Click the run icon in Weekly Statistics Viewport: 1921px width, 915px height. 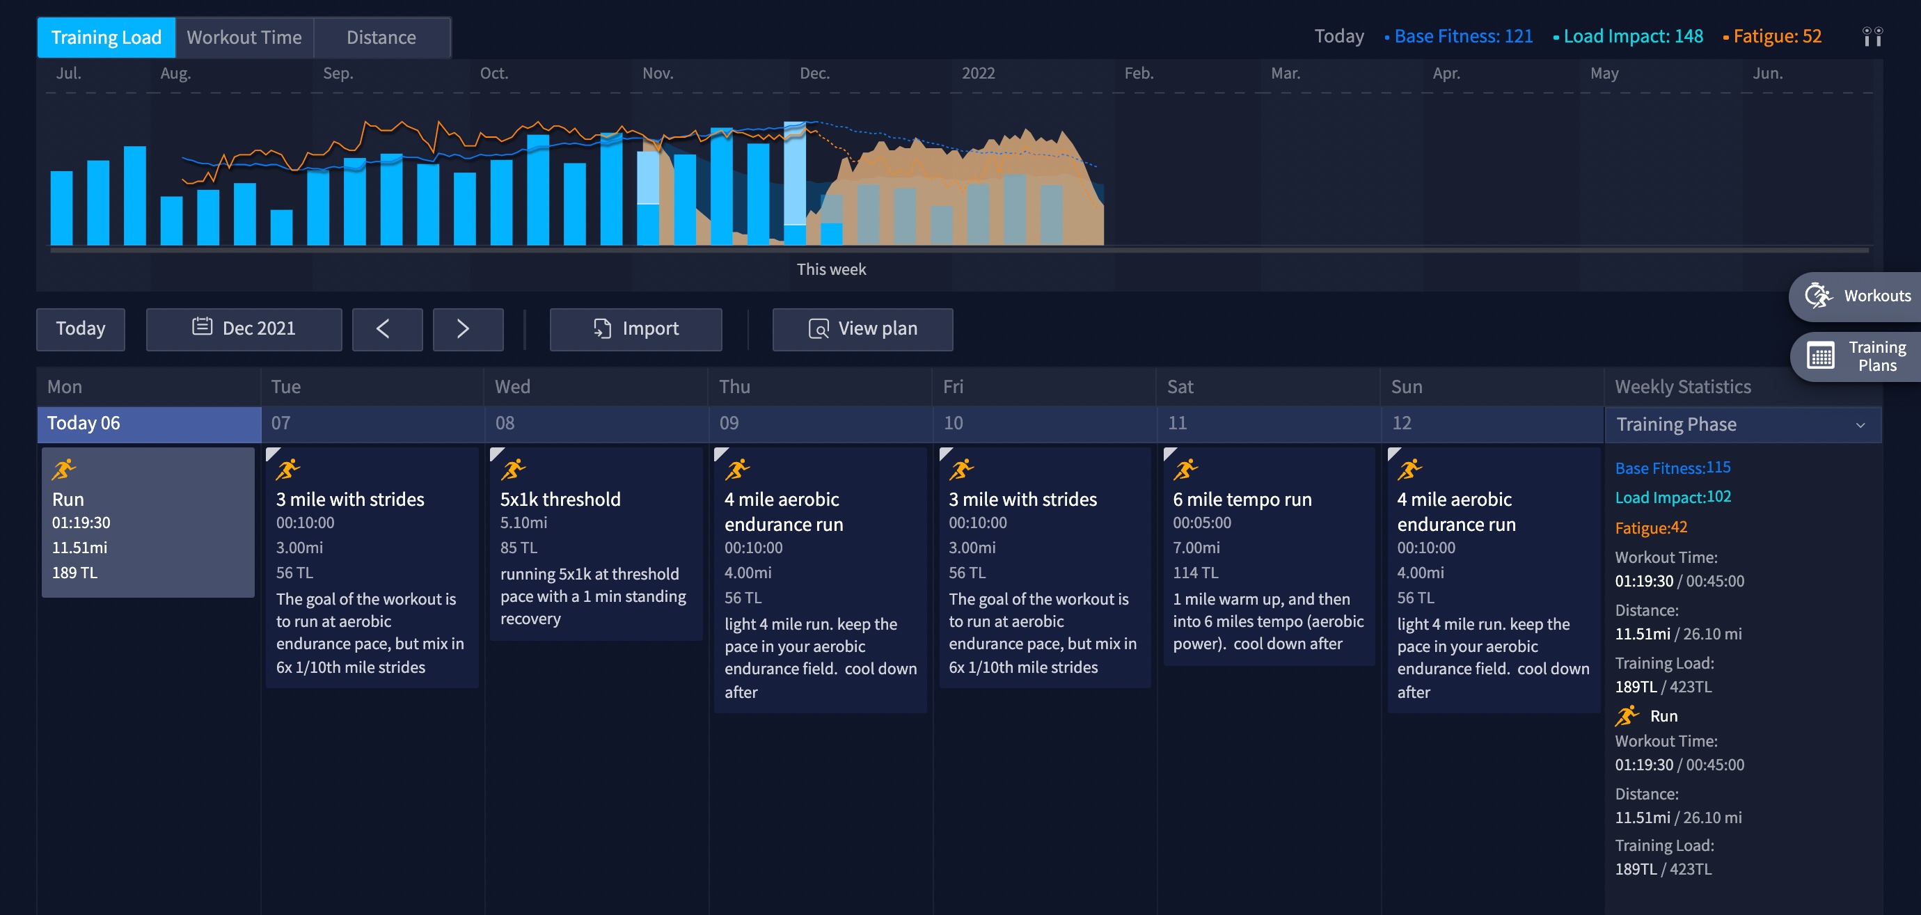coord(1627,716)
